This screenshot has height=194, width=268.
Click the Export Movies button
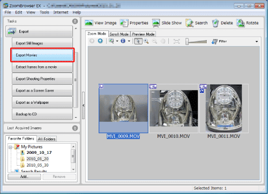42,55
